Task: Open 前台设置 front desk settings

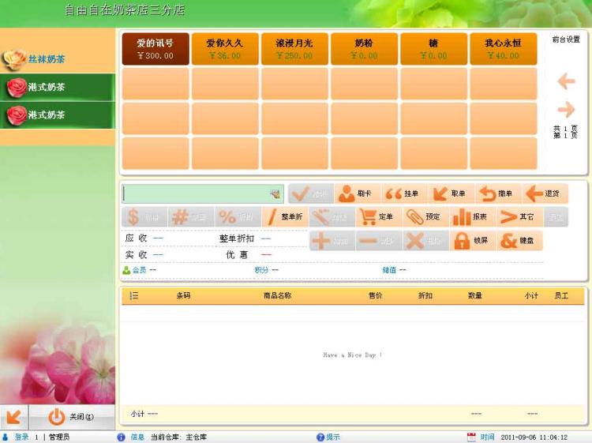Action: 566,39
